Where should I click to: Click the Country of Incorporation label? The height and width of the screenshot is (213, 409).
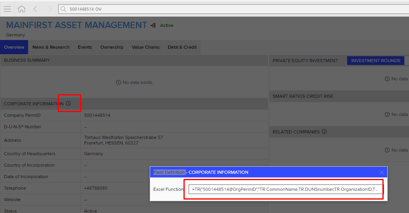point(29,165)
